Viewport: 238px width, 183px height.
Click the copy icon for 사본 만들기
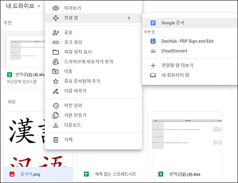[x=55, y=116]
